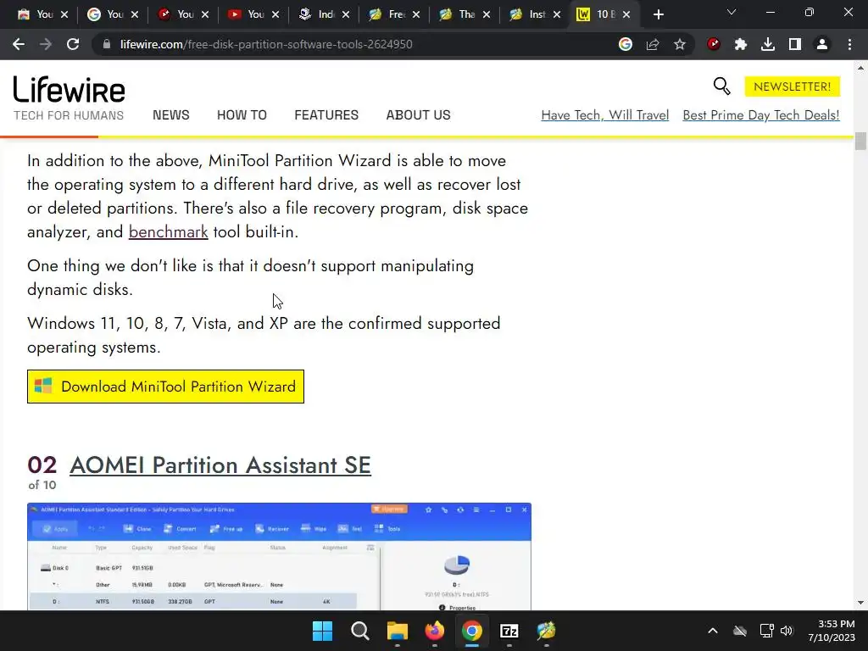Screen dimensions: 868x651
Task: Bookmark this page with the star icon
Action: pyautogui.click(x=680, y=44)
